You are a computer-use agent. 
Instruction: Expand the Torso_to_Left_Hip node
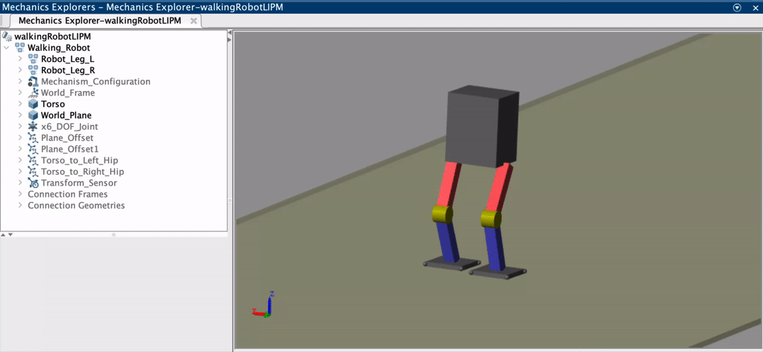pos(20,160)
